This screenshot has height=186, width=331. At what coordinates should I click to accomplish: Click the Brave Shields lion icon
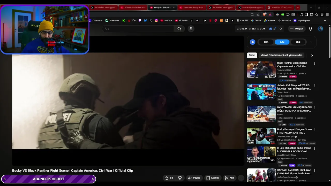(264, 14)
